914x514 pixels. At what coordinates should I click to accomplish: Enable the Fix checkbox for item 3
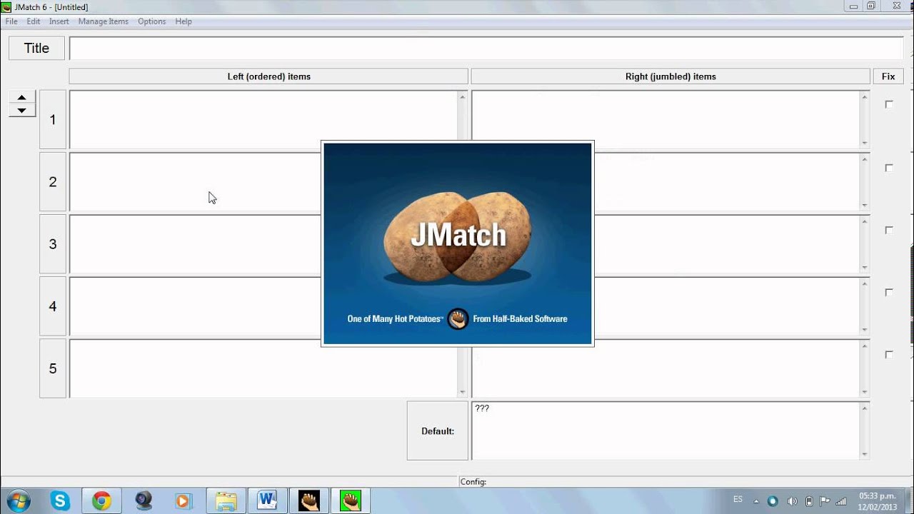point(889,230)
